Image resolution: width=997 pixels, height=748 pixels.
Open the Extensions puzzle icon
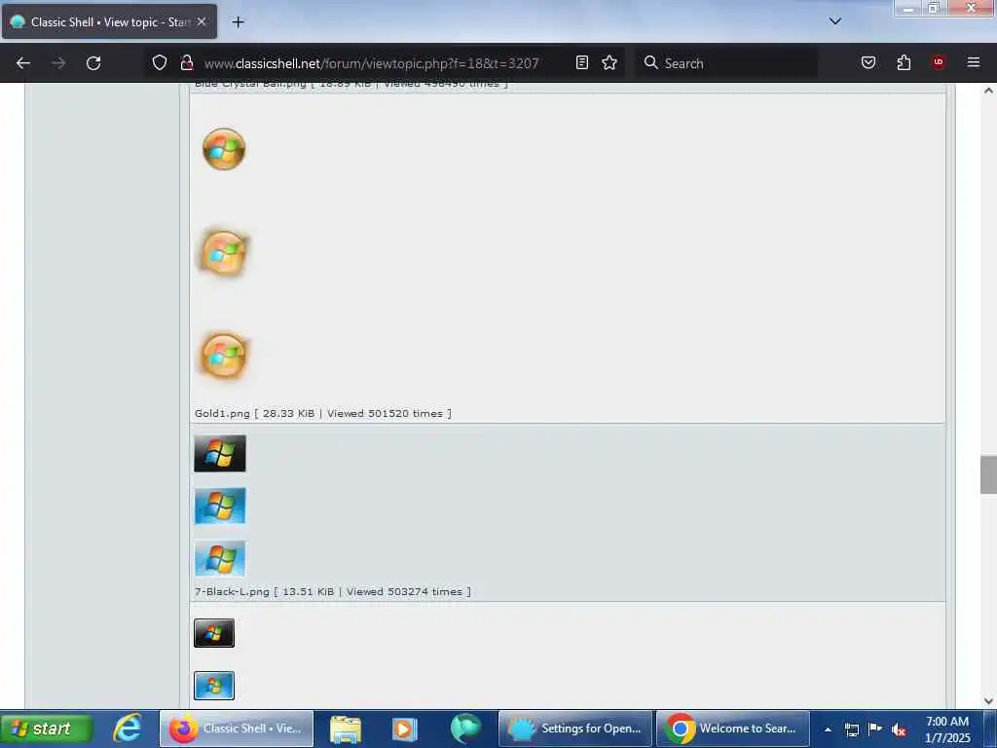(x=904, y=62)
